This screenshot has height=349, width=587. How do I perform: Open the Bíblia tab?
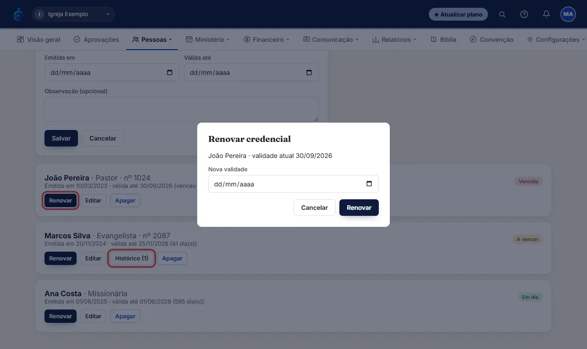[443, 39]
